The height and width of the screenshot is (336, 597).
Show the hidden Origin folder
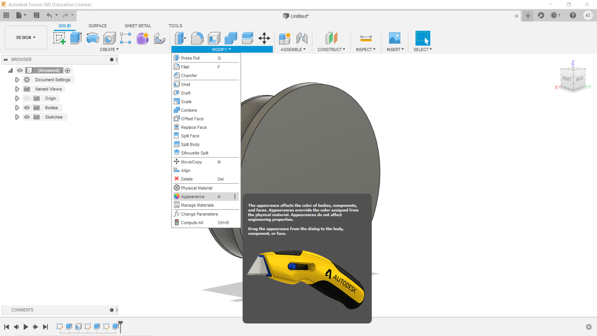coord(27,98)
